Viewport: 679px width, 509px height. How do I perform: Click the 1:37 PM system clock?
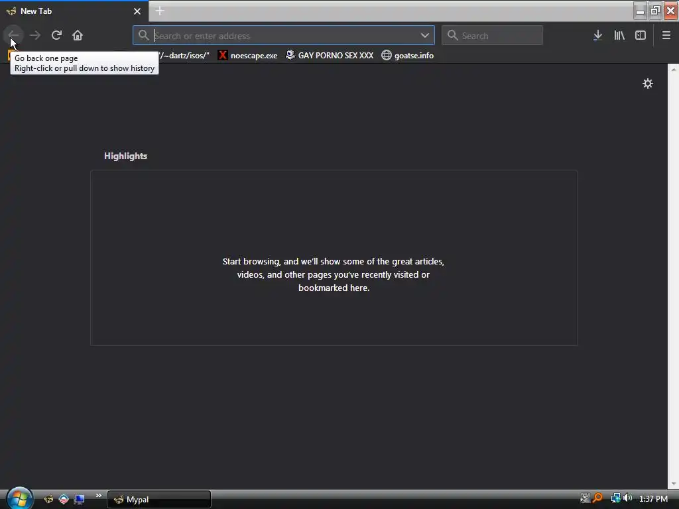point(653,498)
